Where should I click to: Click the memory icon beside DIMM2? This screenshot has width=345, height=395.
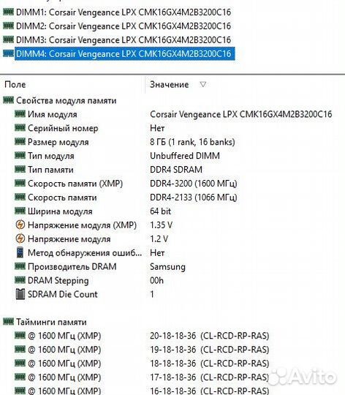point(8,26)
